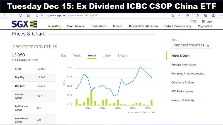
Task: Open the Data & Connectivity menu
Action: point(178,26)
